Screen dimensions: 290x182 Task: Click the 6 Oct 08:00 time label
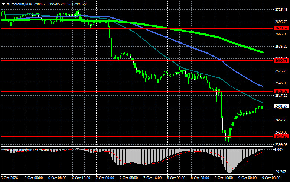pos(57,178)
